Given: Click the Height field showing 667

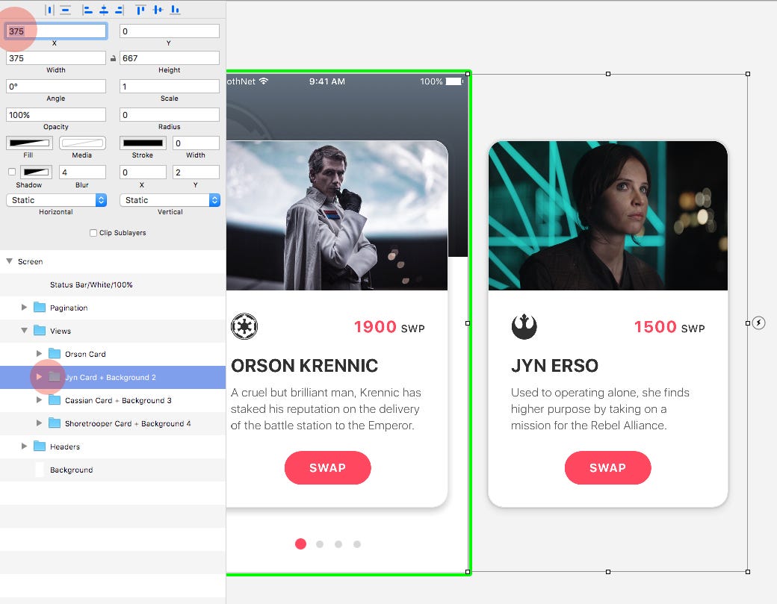Looking at the screenshot, I should [x=170, y=58].
